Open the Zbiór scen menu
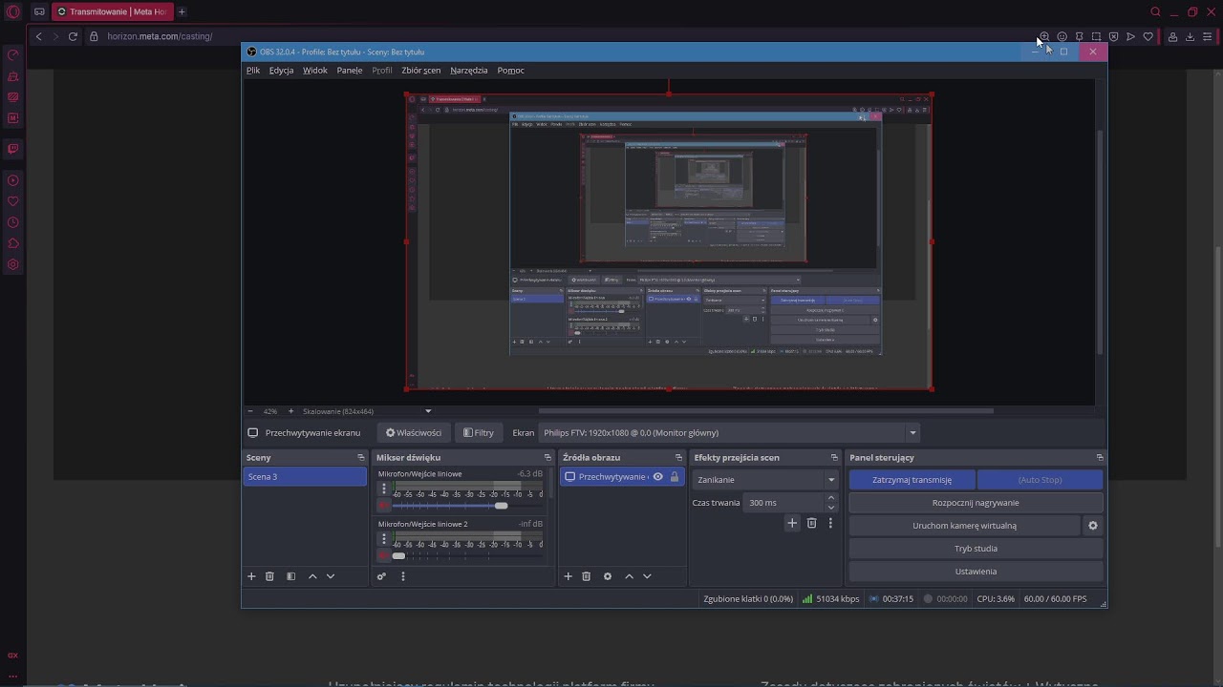Viewport: 1223px width, 687px height. tap(420, 71)
